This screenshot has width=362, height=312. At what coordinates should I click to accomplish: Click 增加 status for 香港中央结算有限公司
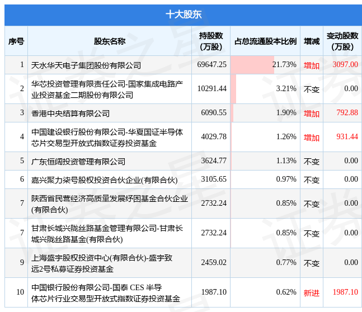click(x=312, y=114)
